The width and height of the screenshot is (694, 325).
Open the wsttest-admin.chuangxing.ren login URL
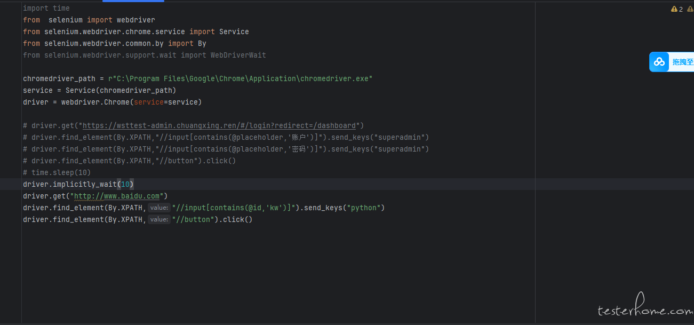[219, 125]
